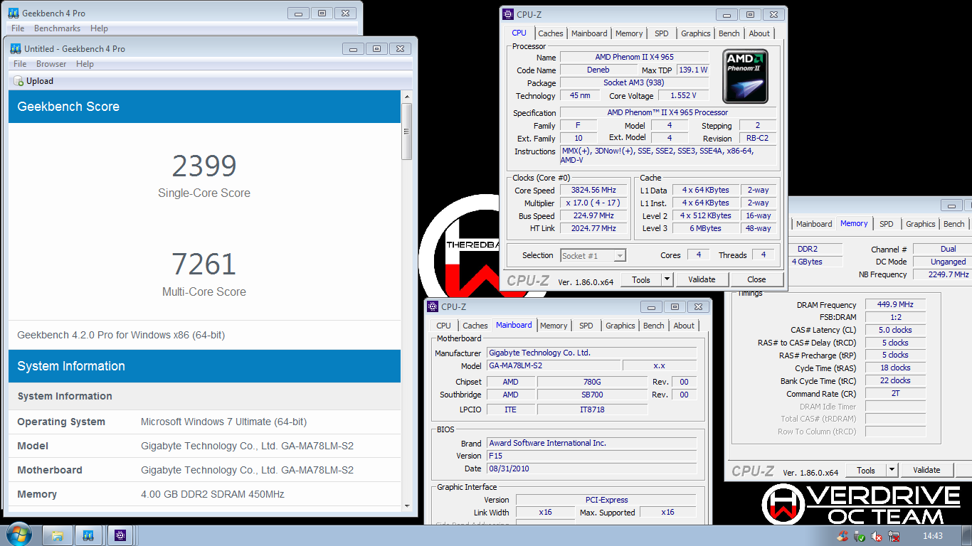This screenshot has width=972, height=546.
Task: Click the HT Link value 2024.77 MHz
Action: click(x=593, y=229)
